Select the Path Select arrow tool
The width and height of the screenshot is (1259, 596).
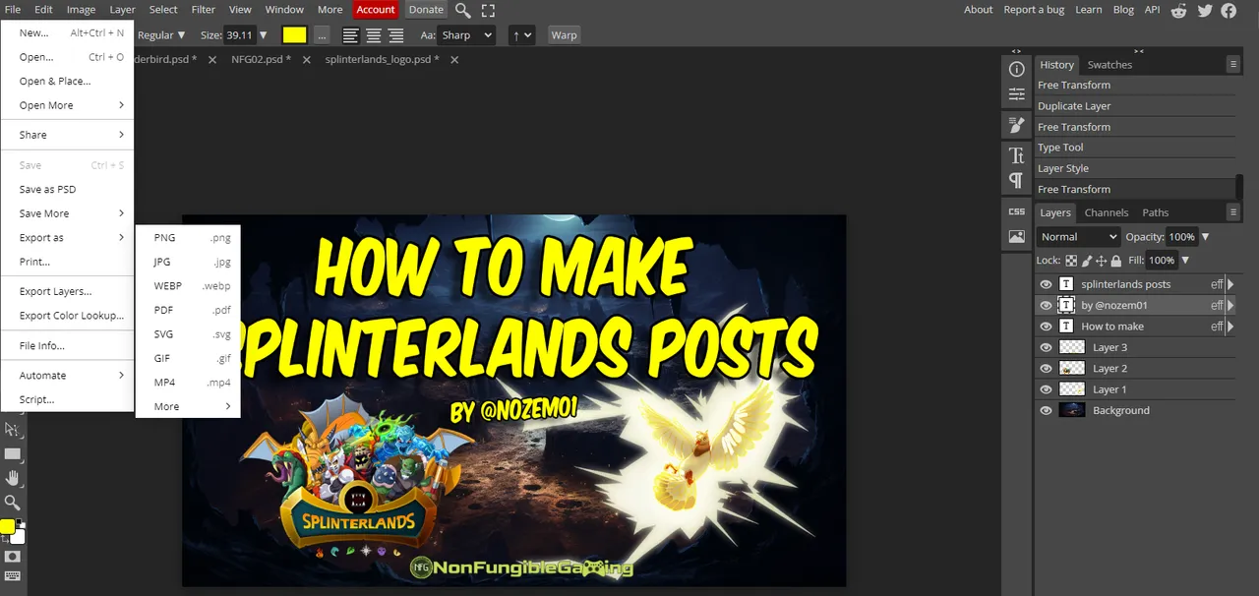tap(12, 429)
